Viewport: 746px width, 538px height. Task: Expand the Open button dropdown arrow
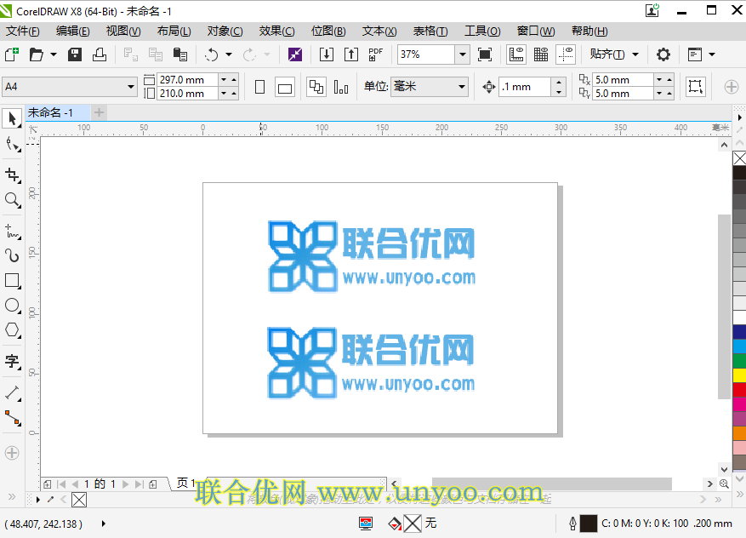[x=54, y=54]
